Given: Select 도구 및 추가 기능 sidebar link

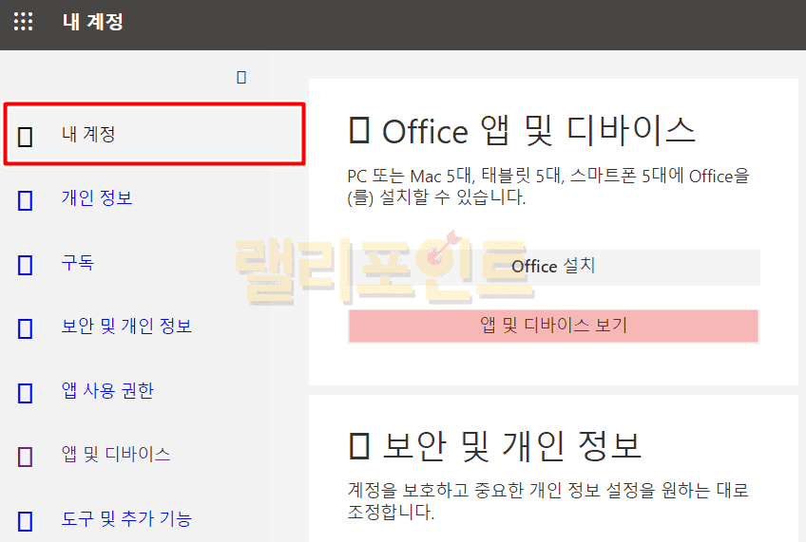Looking at the screenshot, I should click(x=126, y=518).
